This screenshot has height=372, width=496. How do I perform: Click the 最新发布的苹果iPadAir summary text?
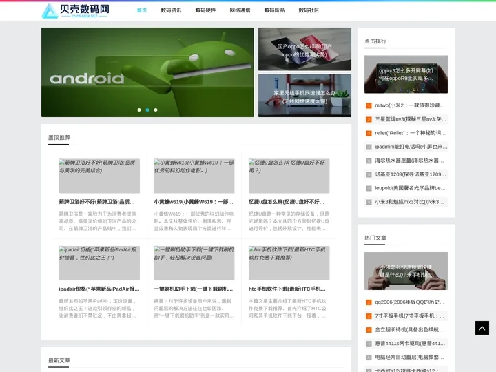click(x=97, y=309)
